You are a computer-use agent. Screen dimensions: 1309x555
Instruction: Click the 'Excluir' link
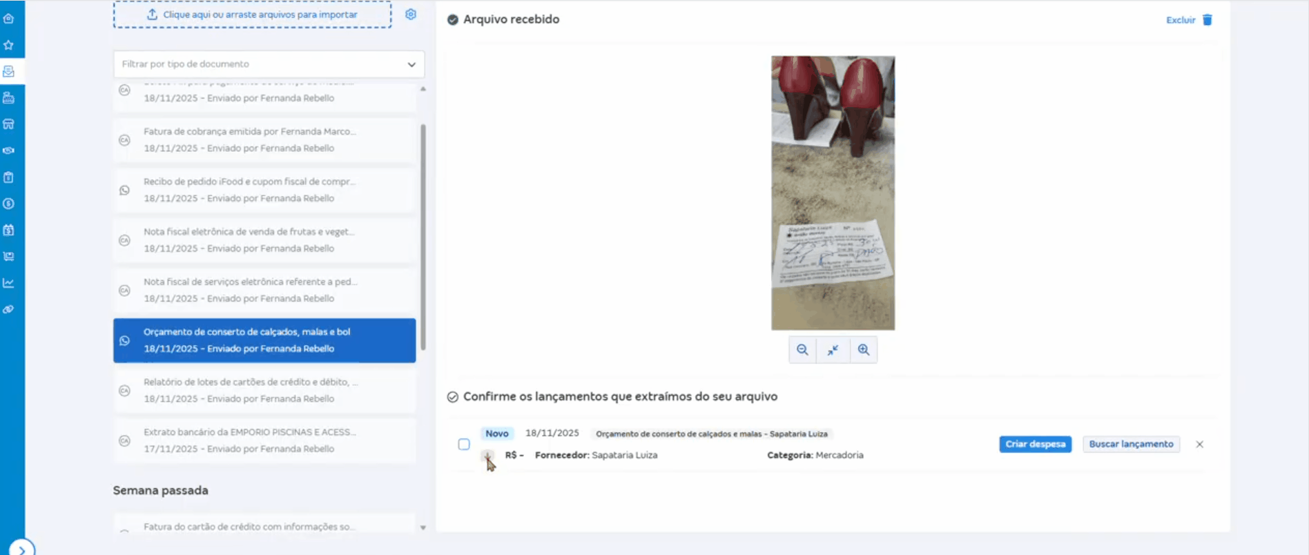(1181, 20)
